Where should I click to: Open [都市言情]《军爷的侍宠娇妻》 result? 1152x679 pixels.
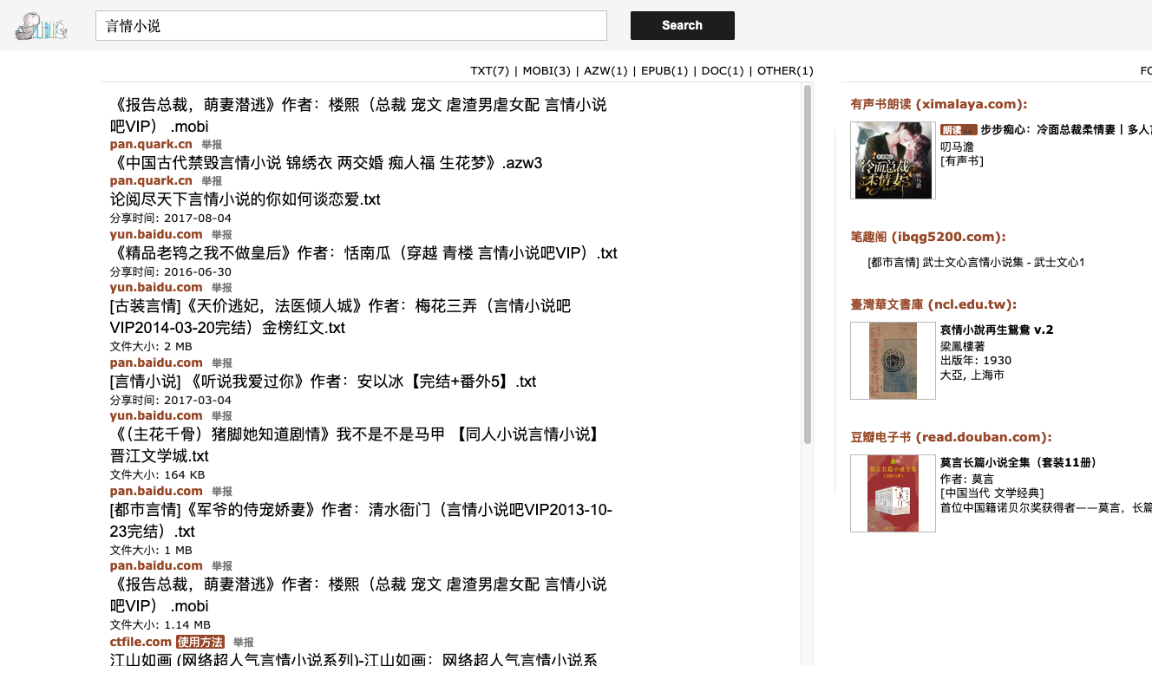pyautogui.click(x=361, y=520)
